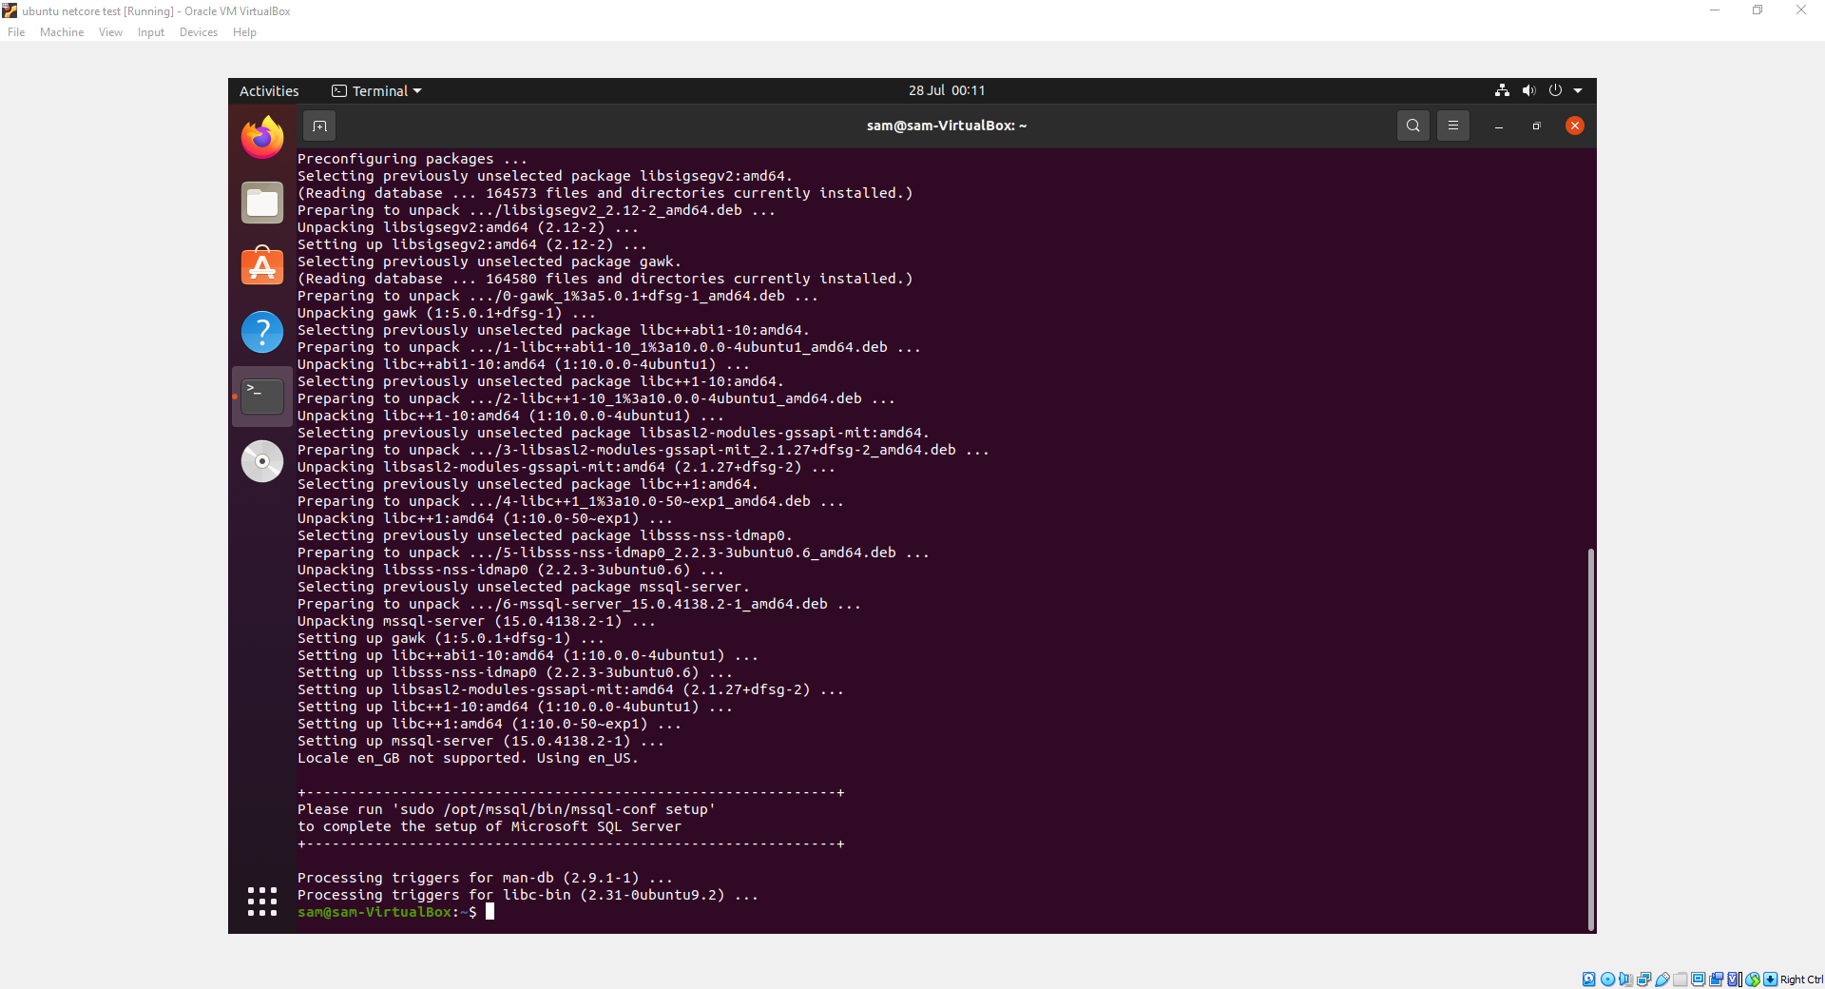1825x989 pixels.
Task: Click VirtualBox keyboard capture arrow icon
Action: pyautogui.click(x=1770, y=979)
